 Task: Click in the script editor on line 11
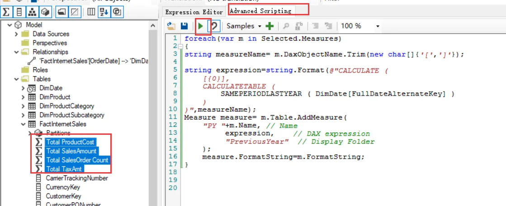coord(265,118)
